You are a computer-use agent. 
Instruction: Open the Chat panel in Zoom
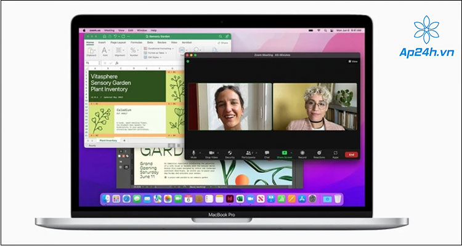[267, 154]
